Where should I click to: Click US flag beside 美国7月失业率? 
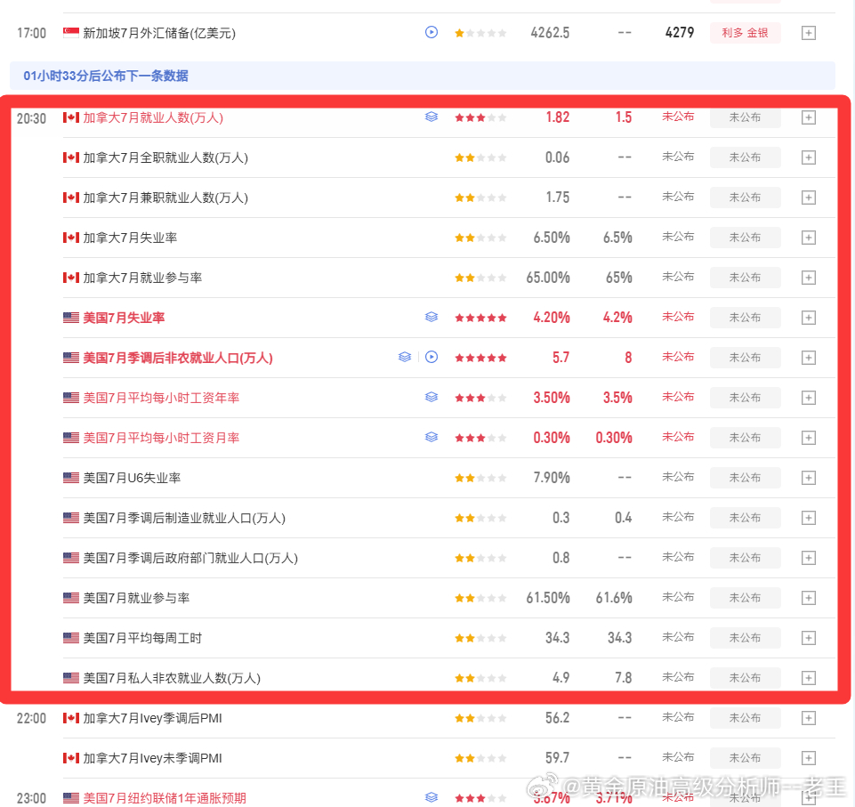click(71, 318)
